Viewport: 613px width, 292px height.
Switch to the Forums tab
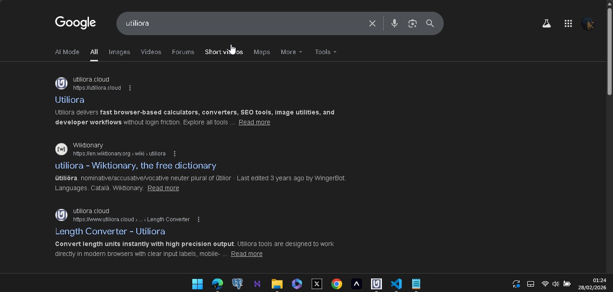183,52
